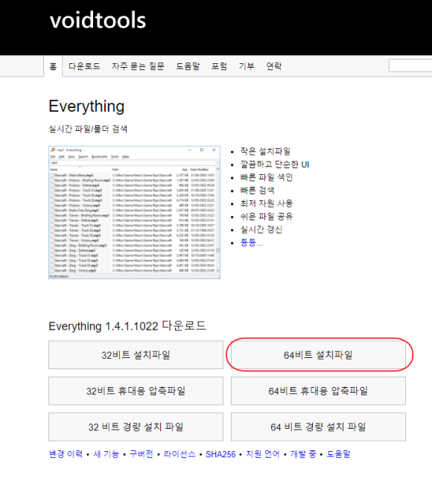The width and height of the screenshot is (432, 492).
Task: Open the 새 기능 link
Action: tap(106, 454)
